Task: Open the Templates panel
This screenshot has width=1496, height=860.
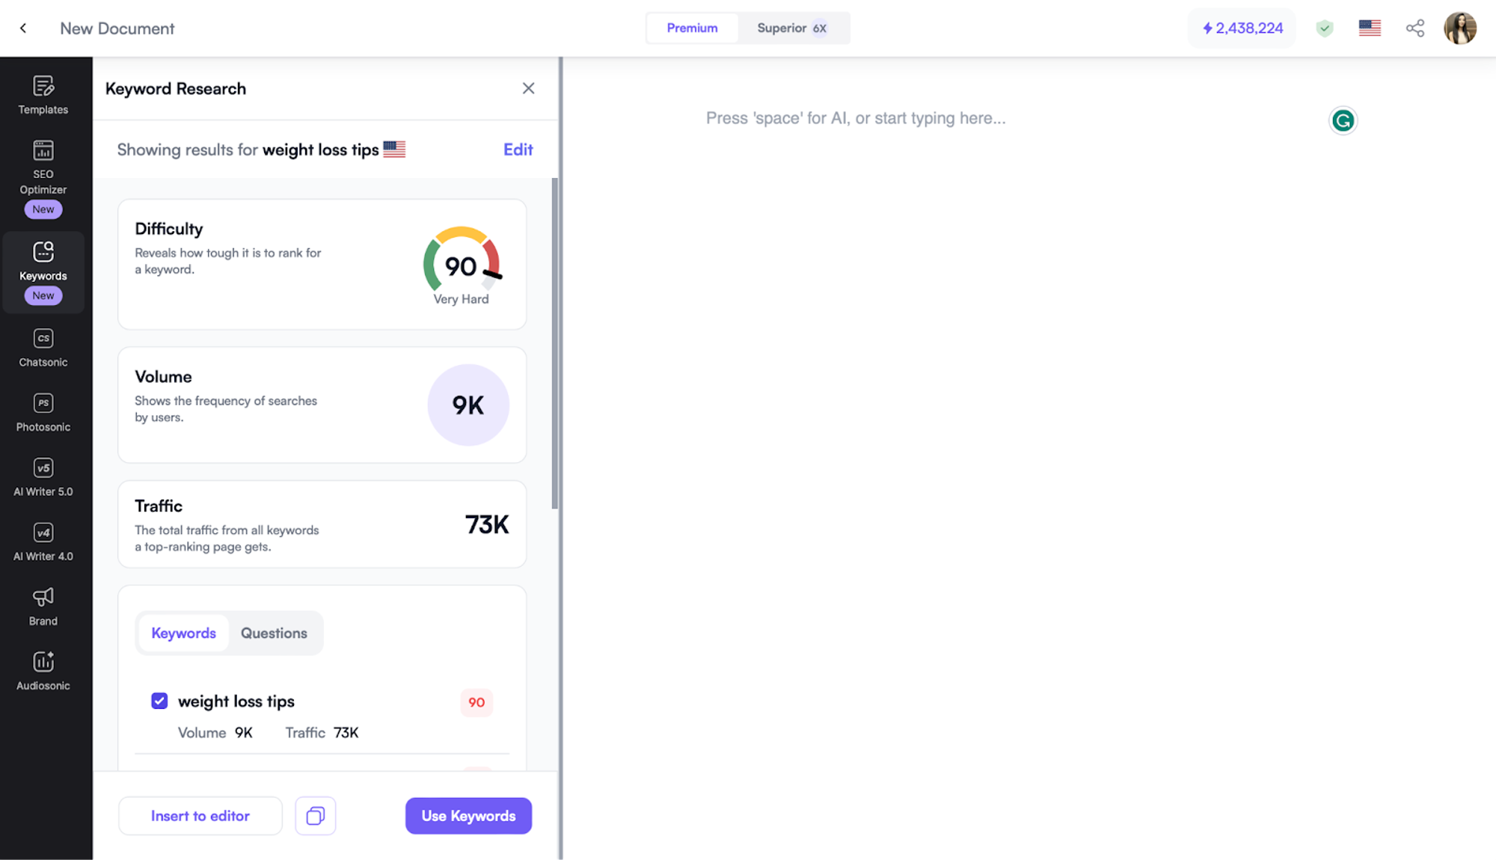Action: click(43, 93)
